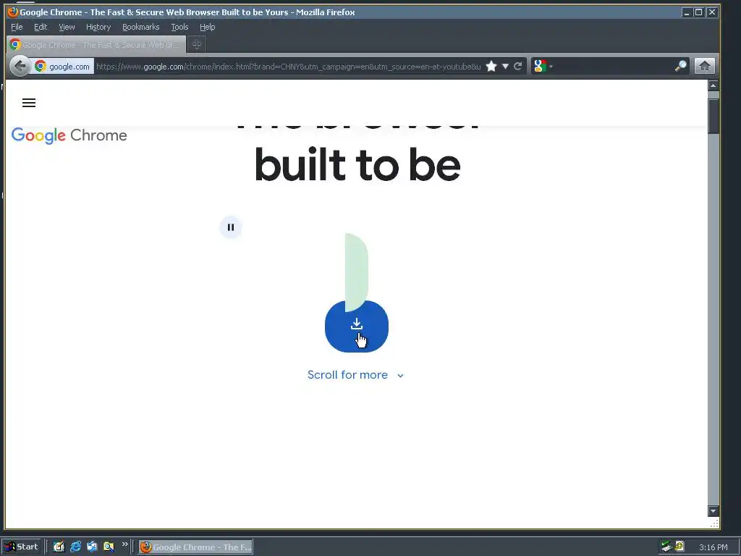This screenshot has height=556, width=741.
Task: Activate the Google Chrome taskbar button
Action: click(x=195, y=547)
